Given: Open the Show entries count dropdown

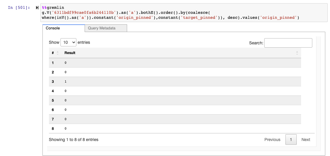Looking at the screenshot, I should [68, 42].
